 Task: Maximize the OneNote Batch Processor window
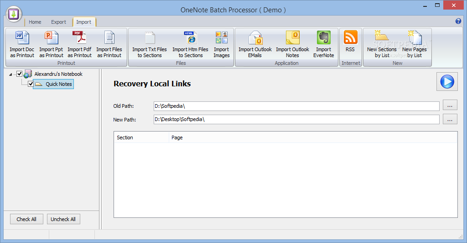coord(437,5)
